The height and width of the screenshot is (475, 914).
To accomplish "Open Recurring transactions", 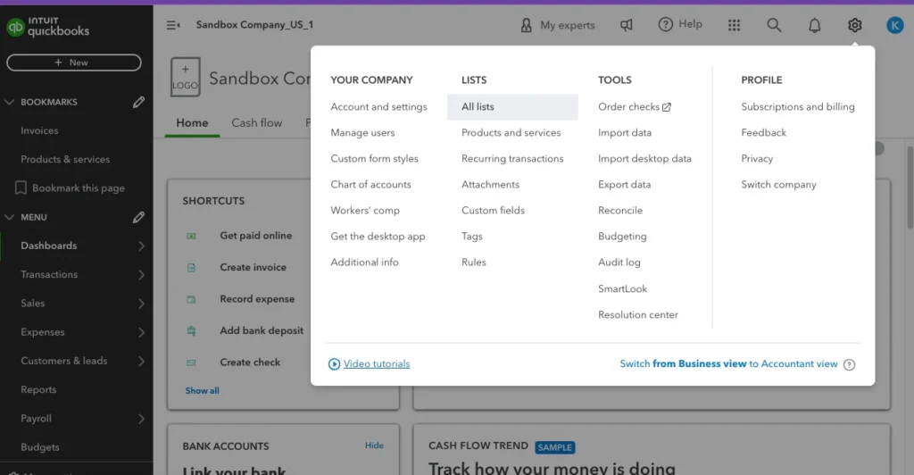I will click(512, 159).
